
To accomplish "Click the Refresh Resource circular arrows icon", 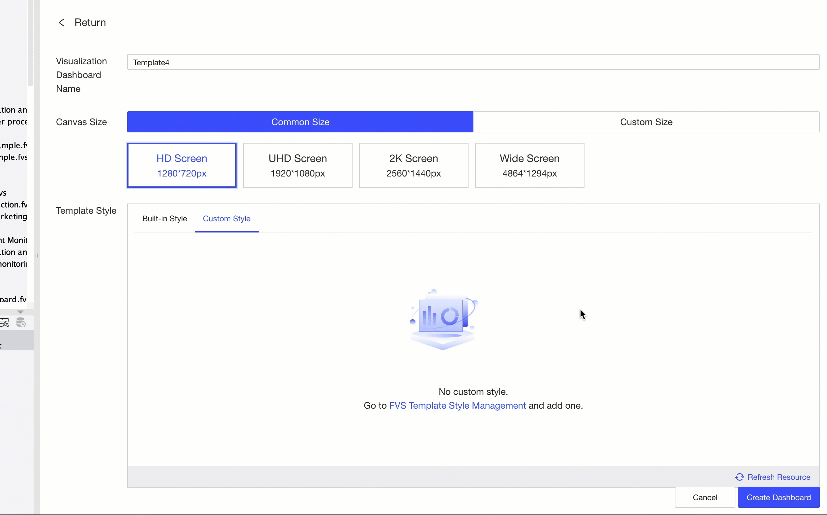I will 739,477.
